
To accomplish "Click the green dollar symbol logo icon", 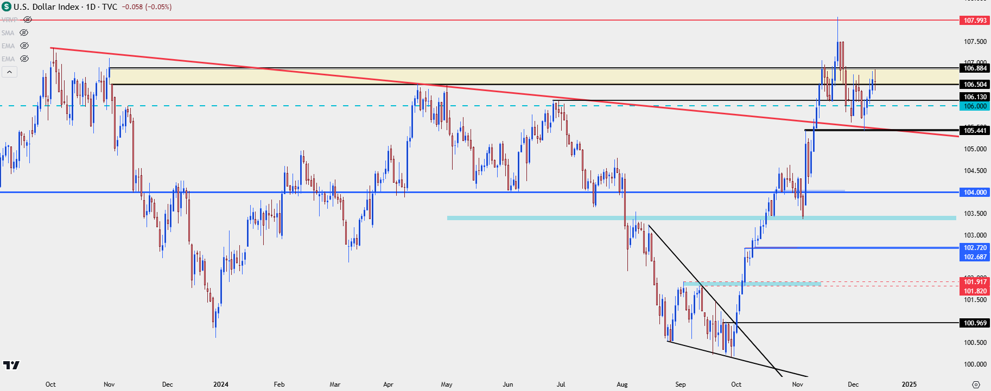I will pos(7,7).
